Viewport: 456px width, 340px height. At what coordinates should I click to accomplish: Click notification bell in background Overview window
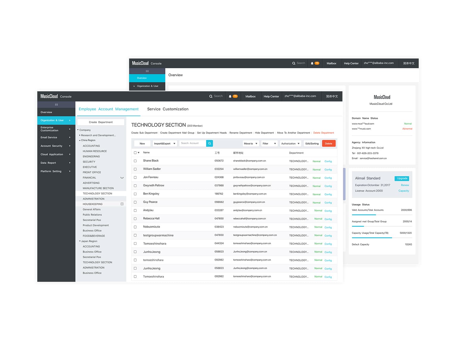click(x=312, y=63)
